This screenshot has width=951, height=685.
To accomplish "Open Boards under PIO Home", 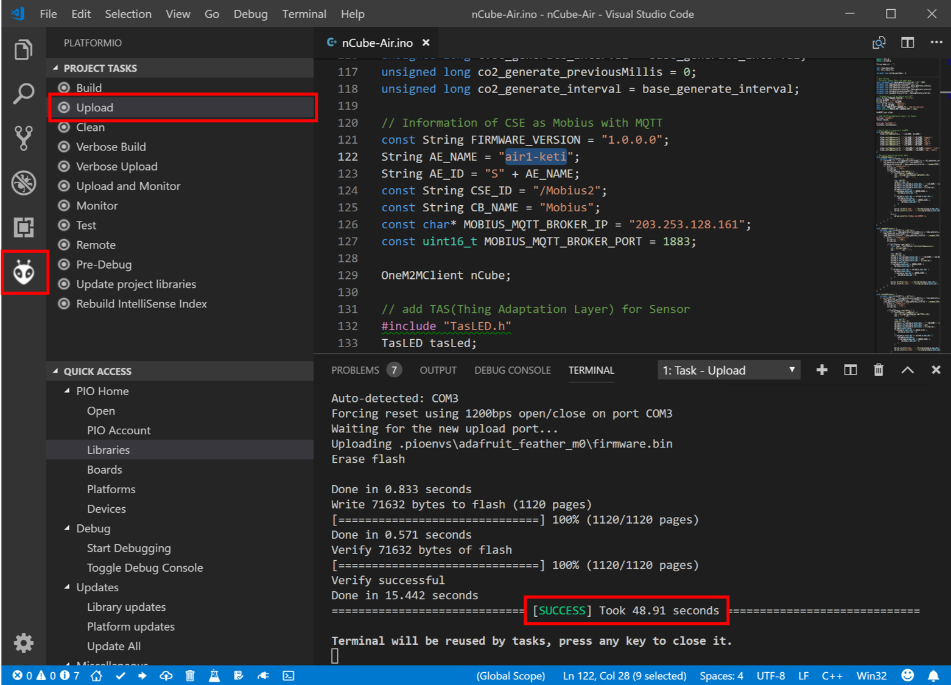I will coord(181,469).
